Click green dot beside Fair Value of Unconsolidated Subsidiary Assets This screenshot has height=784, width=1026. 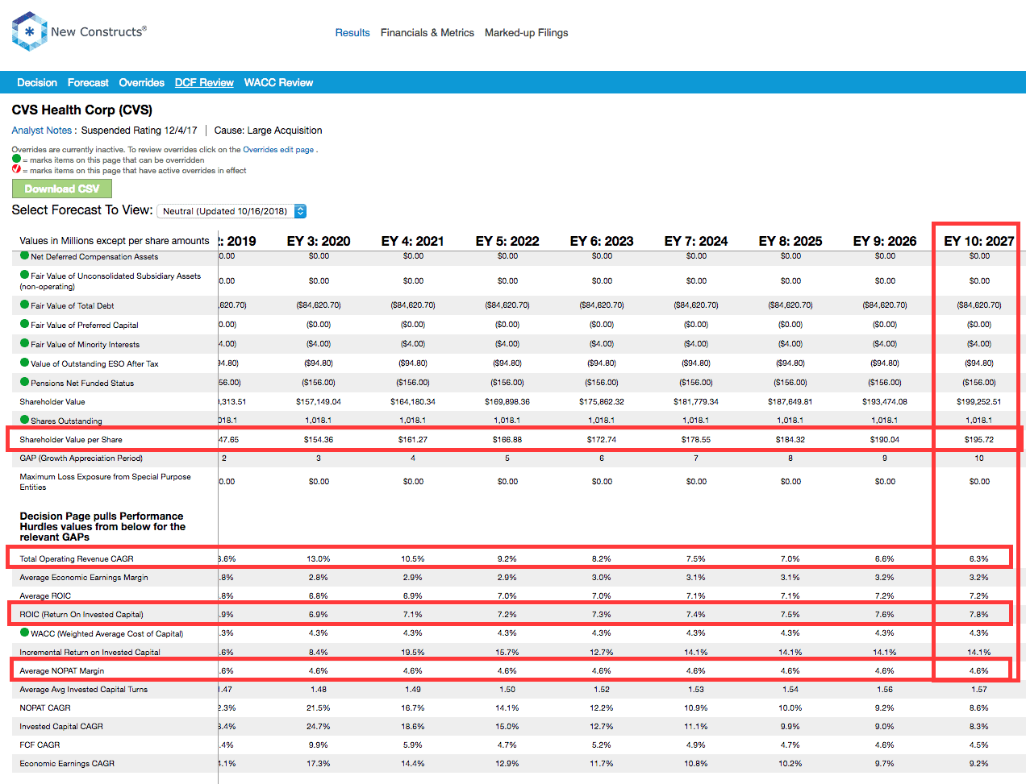tap(24, 275)
